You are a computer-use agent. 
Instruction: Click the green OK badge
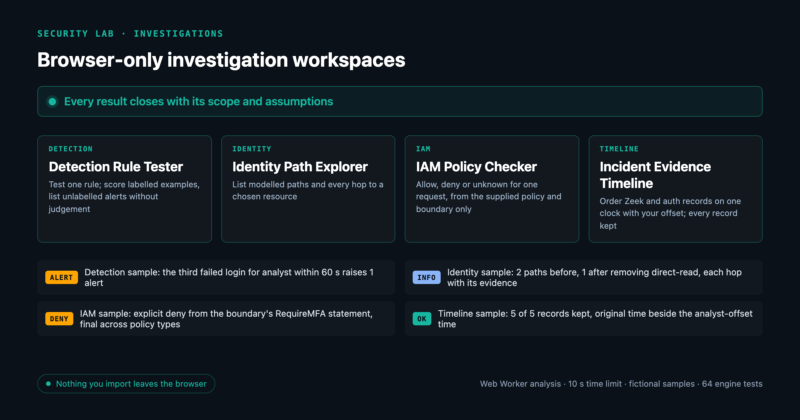422,319
